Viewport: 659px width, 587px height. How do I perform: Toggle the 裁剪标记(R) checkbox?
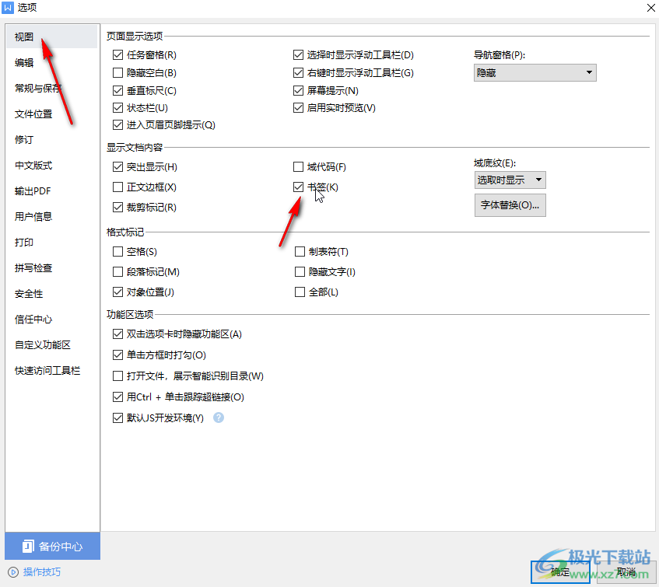point(117,208)
